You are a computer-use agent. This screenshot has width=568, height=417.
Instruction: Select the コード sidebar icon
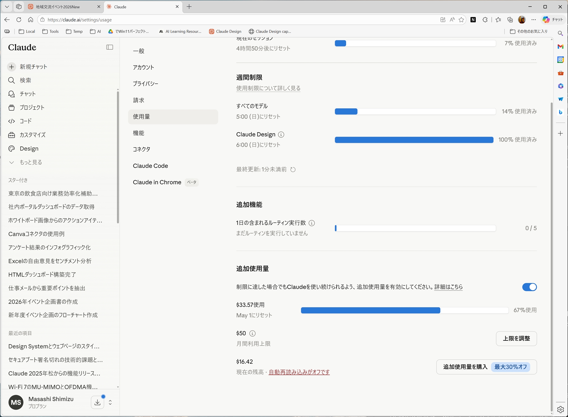tap(12, 121)
